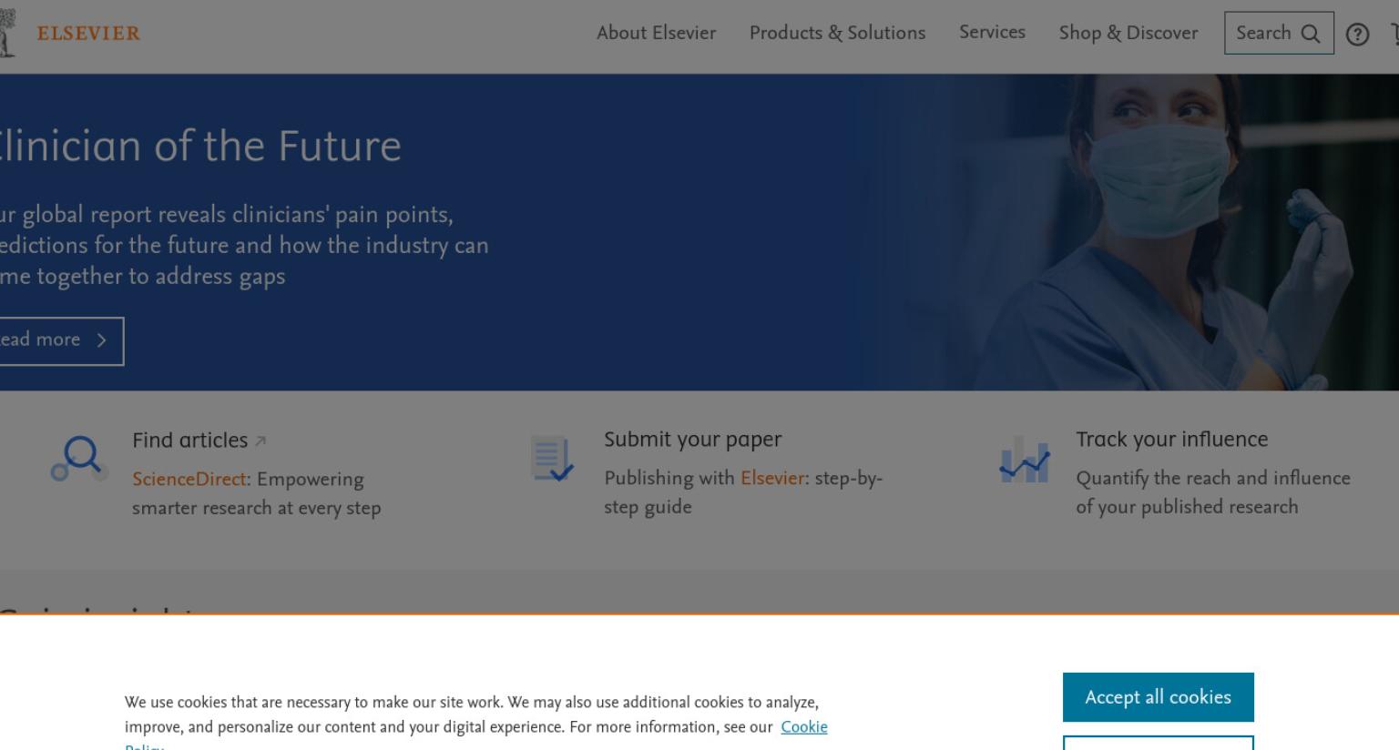Open the Find articles heading link

189,441
